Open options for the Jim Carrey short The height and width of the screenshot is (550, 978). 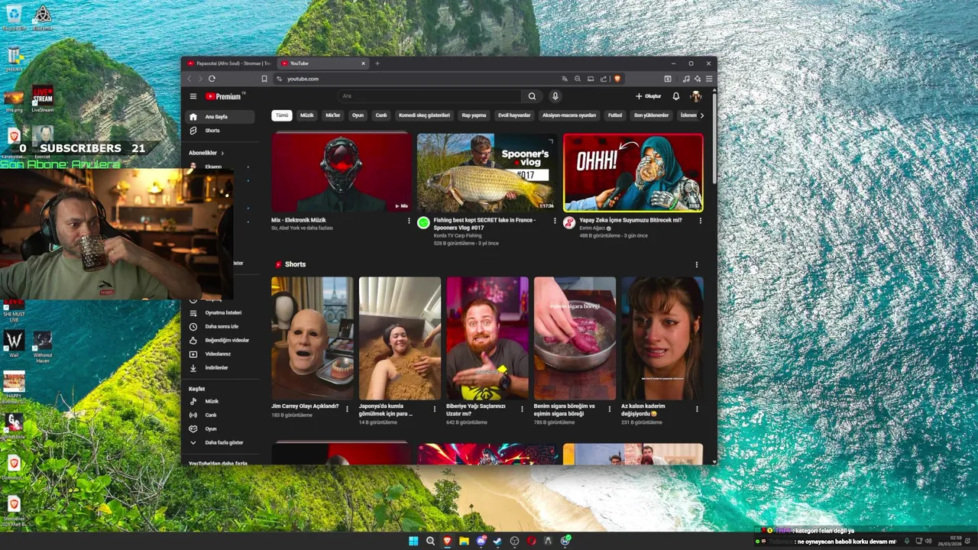click(347, 409)
